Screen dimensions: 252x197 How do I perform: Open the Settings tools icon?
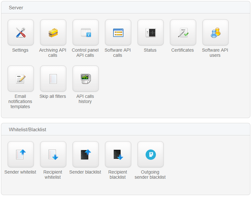(x=21, y=32)
